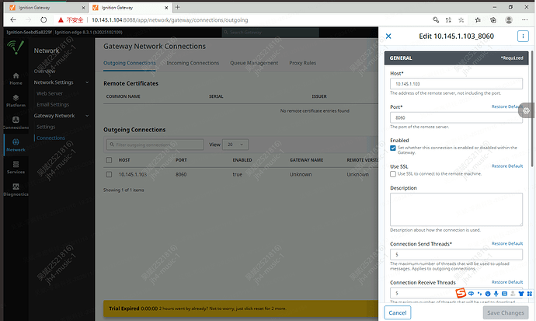The image size is (536, 321).
Task: Open browser settings and more menu
Action: pos(524,20)
